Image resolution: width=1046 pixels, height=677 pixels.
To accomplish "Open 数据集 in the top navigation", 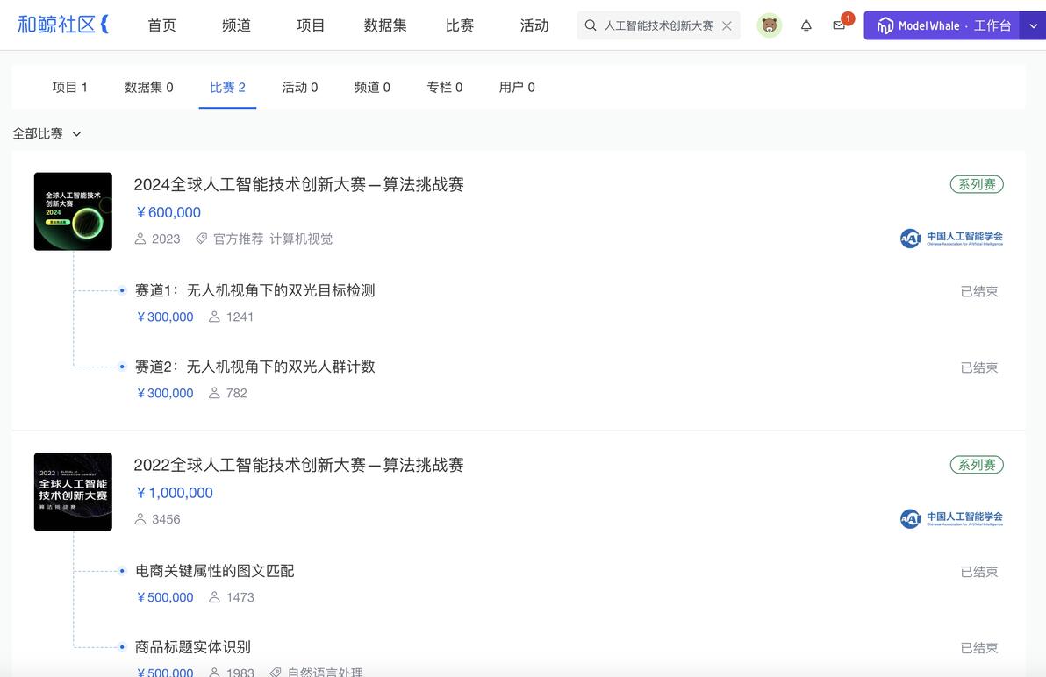I will 385,26.
